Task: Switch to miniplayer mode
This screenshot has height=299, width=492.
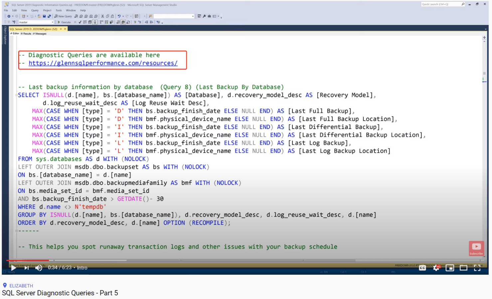Action: [x=450, y=268]
